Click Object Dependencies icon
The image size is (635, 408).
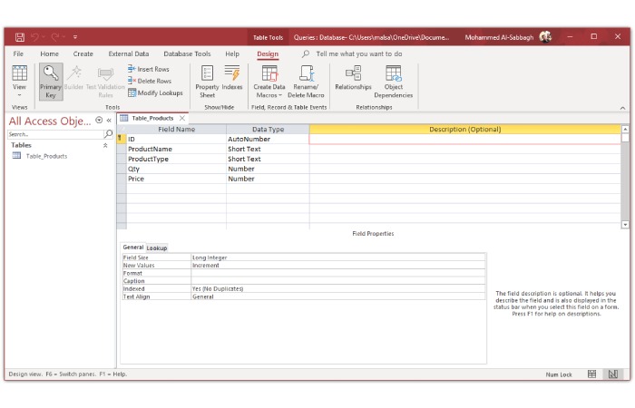click(x=393, y=73)
